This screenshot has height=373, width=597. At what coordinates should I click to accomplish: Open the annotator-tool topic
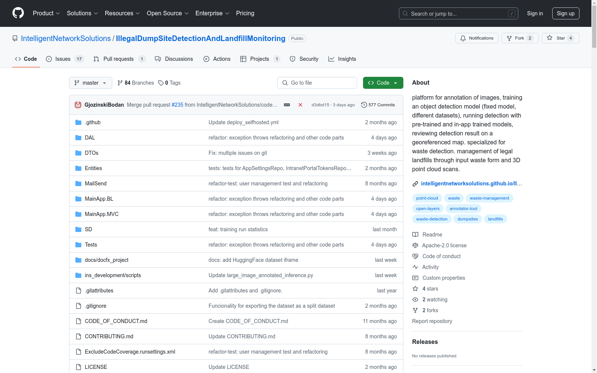[x=463, y=209]
